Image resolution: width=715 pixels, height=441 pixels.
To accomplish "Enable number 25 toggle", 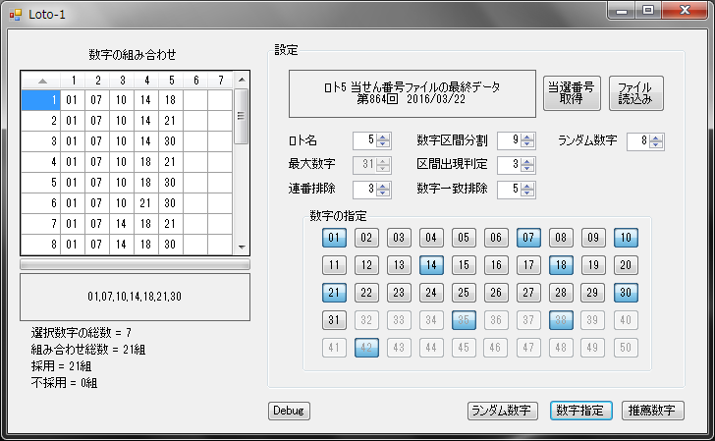I will [x=464, y=293].
